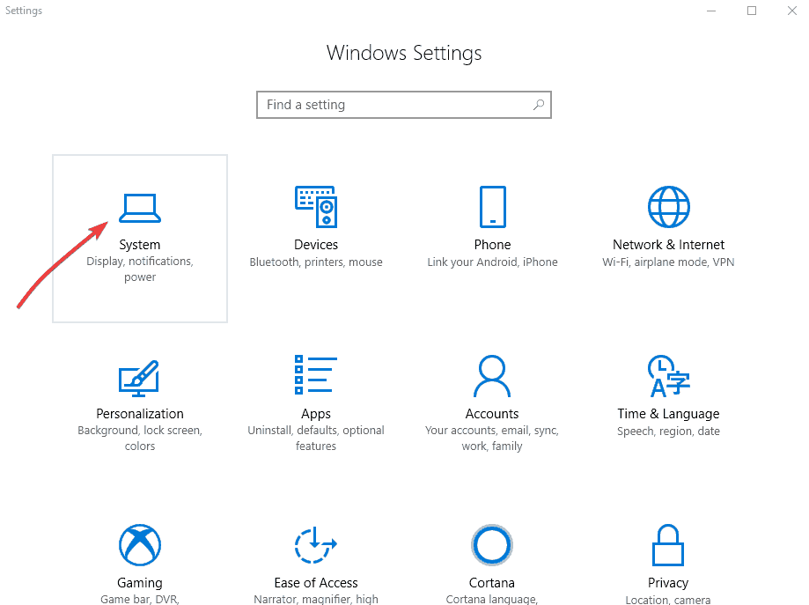
Task: Click the Time & Language label
Action: click(669, 415)
